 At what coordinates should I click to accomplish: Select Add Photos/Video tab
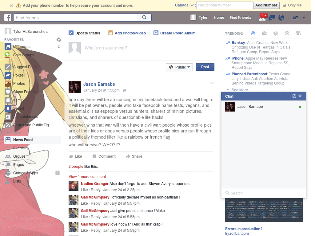[x=127, y=33]
